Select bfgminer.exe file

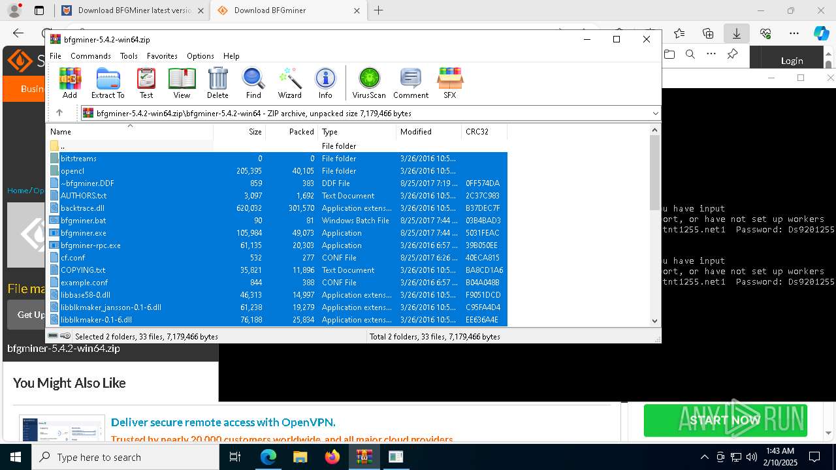pos(278,233)
